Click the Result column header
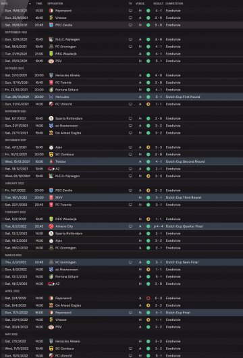 (x=158, y=3)
